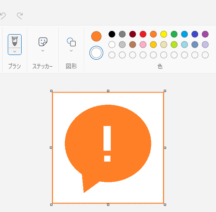Pick the lime green color swatch

tap(174, 45)
